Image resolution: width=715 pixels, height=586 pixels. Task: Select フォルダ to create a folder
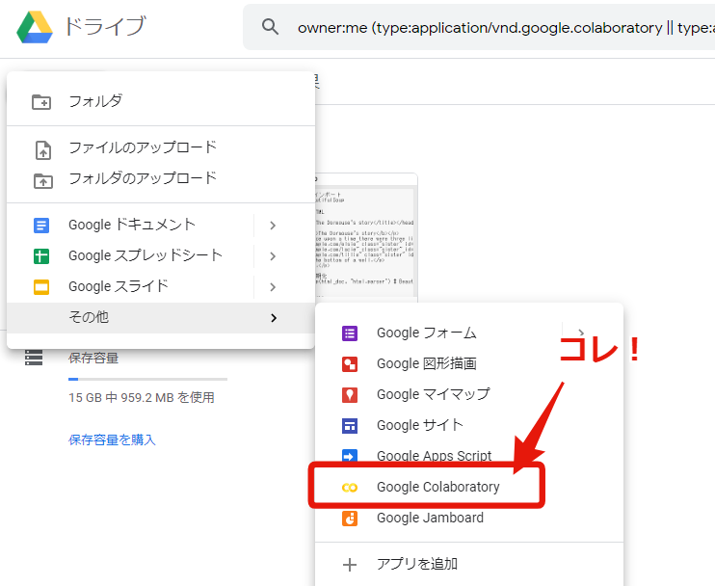161,101
